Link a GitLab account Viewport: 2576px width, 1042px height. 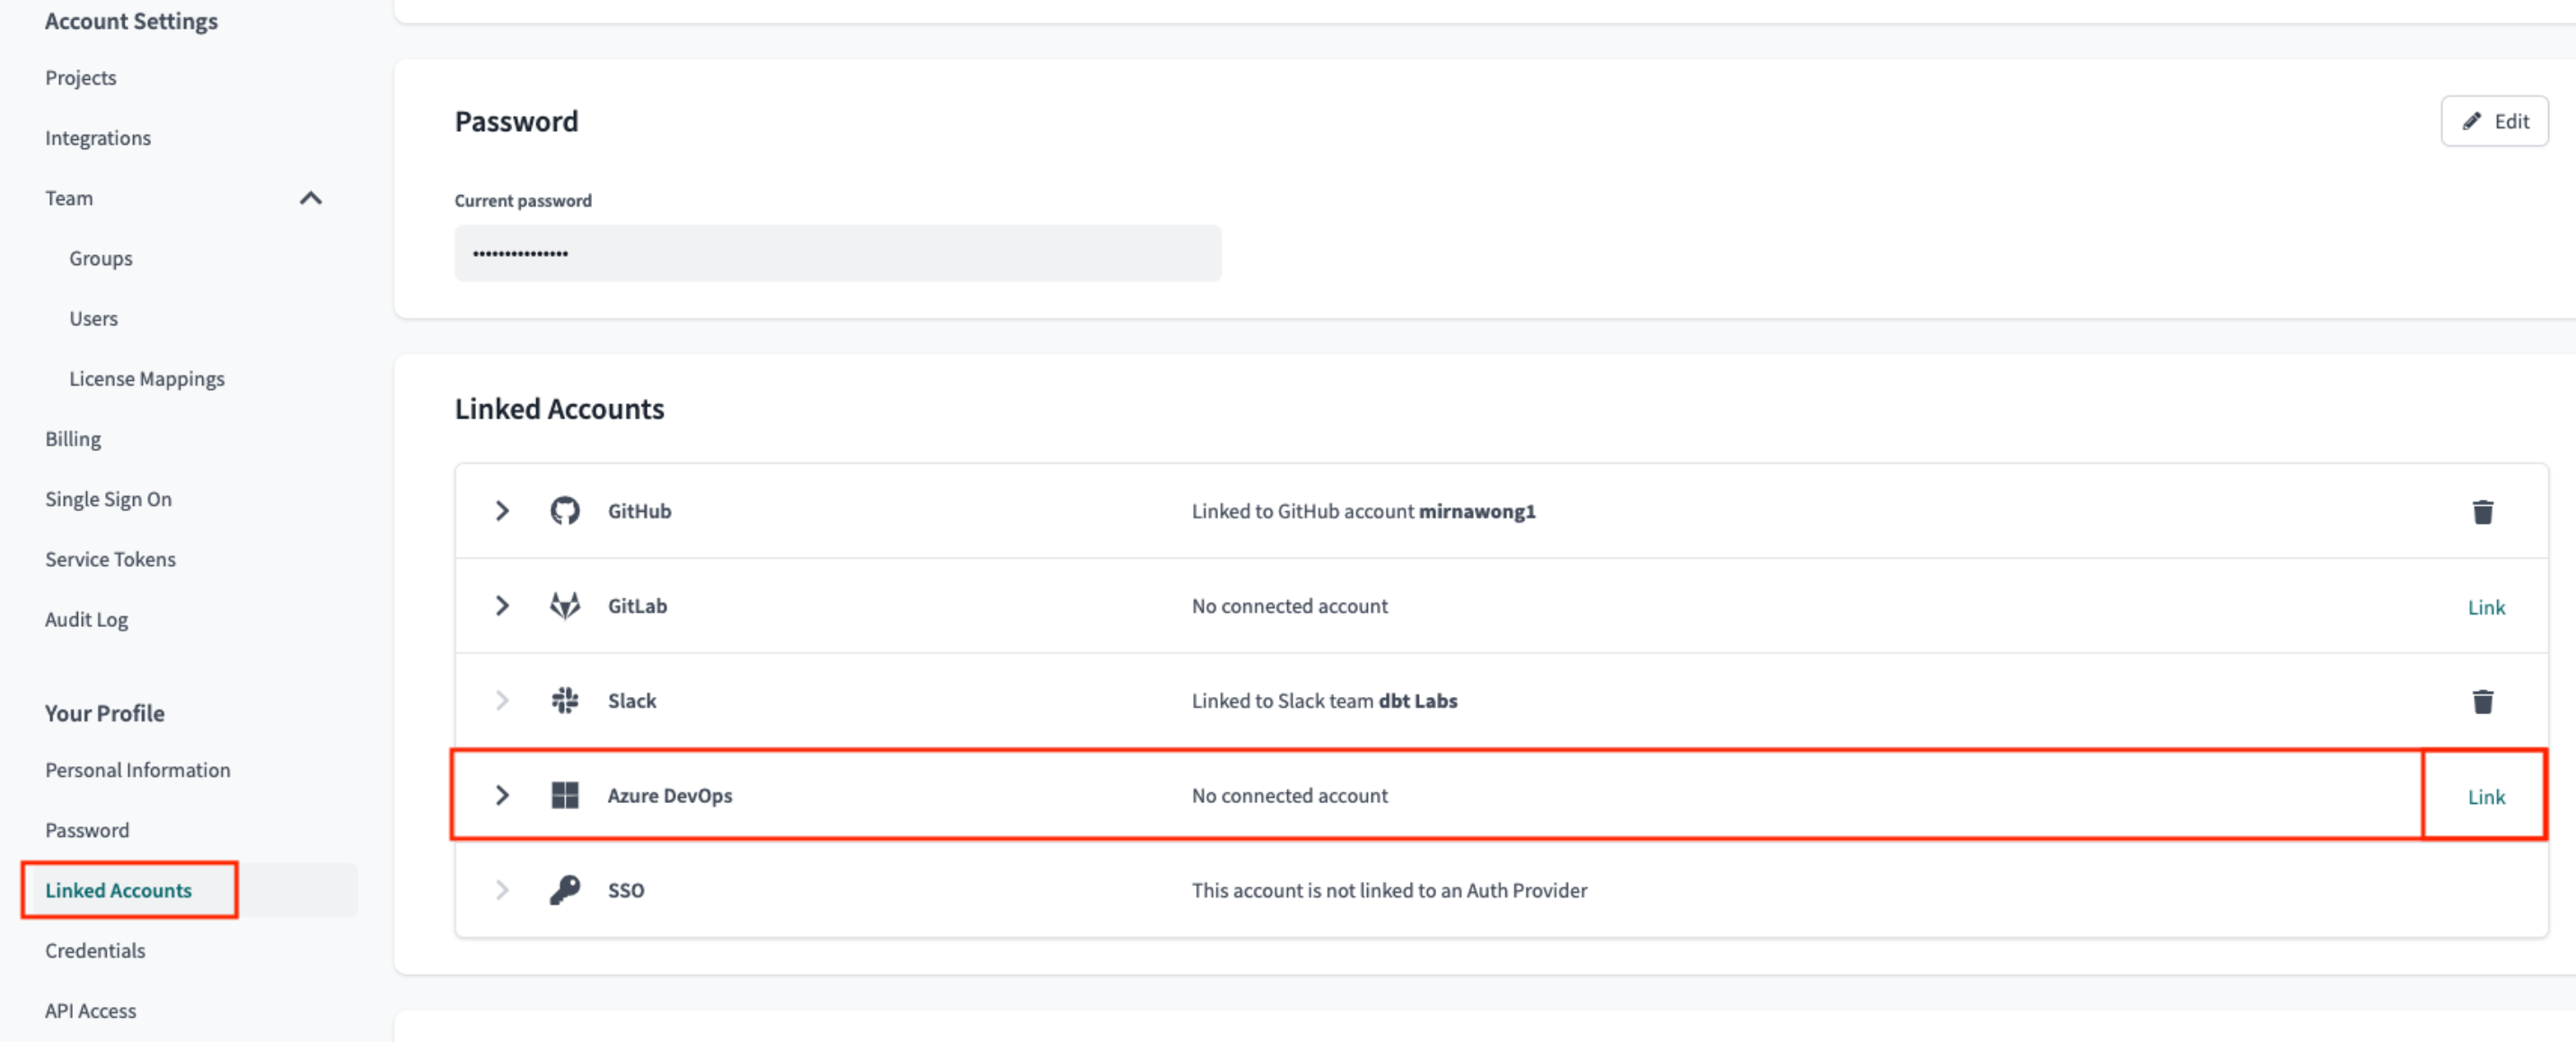2485,607
